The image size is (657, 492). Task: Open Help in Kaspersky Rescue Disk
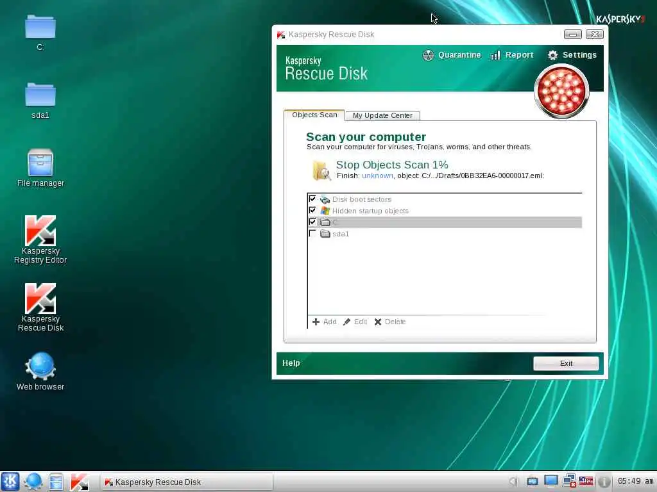click(x=291, y=363)
